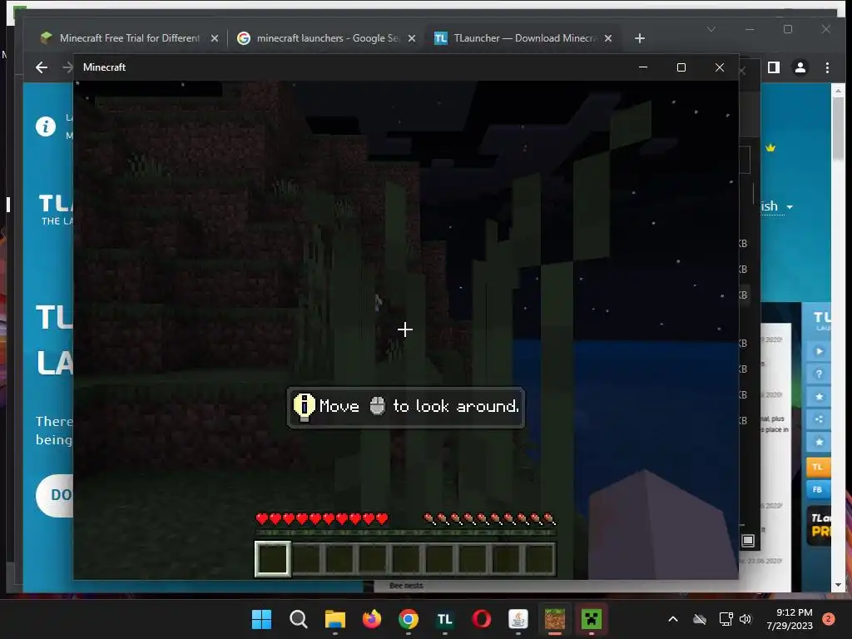Open a new Chrome tab
The height and width of the screenshot is (639, 852).
pyautogui.click(x=640, y=38)
